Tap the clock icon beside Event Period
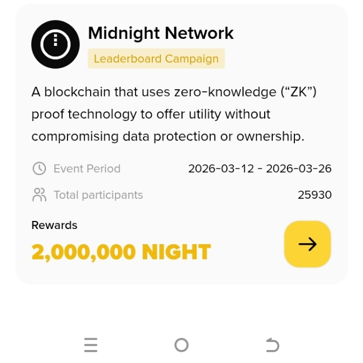The width and height of the screenshot is (363, 363). click(x=39, y=169)
